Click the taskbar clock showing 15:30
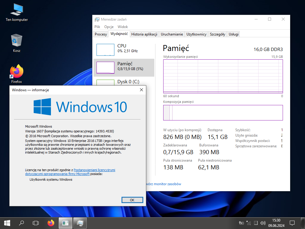This screenshot has width=305, height=229. pyautogui.click(x=276, y=223)
